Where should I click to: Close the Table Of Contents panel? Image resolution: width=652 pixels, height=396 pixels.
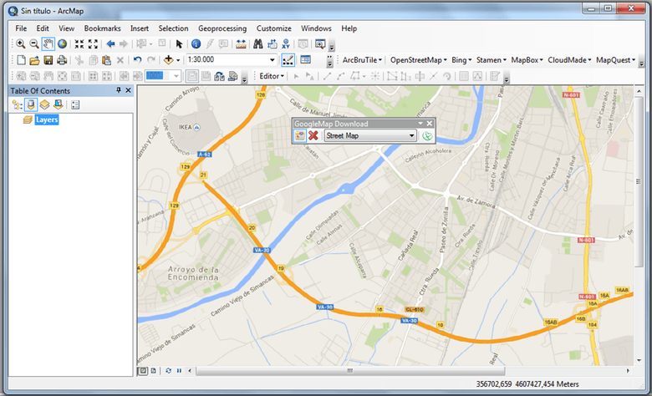128,90
